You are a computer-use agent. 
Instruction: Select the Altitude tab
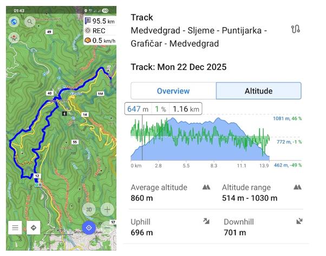[x=258, y=91]
